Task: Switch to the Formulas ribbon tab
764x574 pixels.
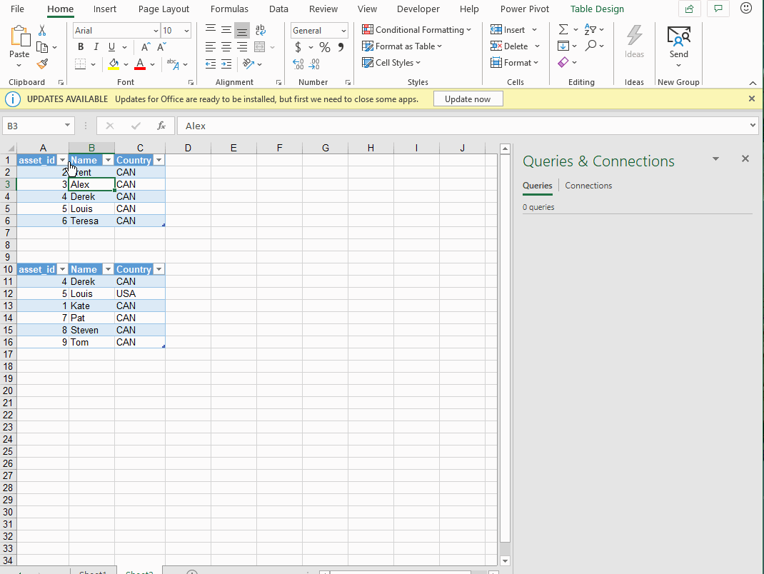Action: [229, 9]
